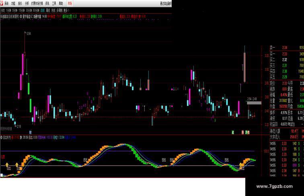Click the 买二 price 2.32

(285, 60)
